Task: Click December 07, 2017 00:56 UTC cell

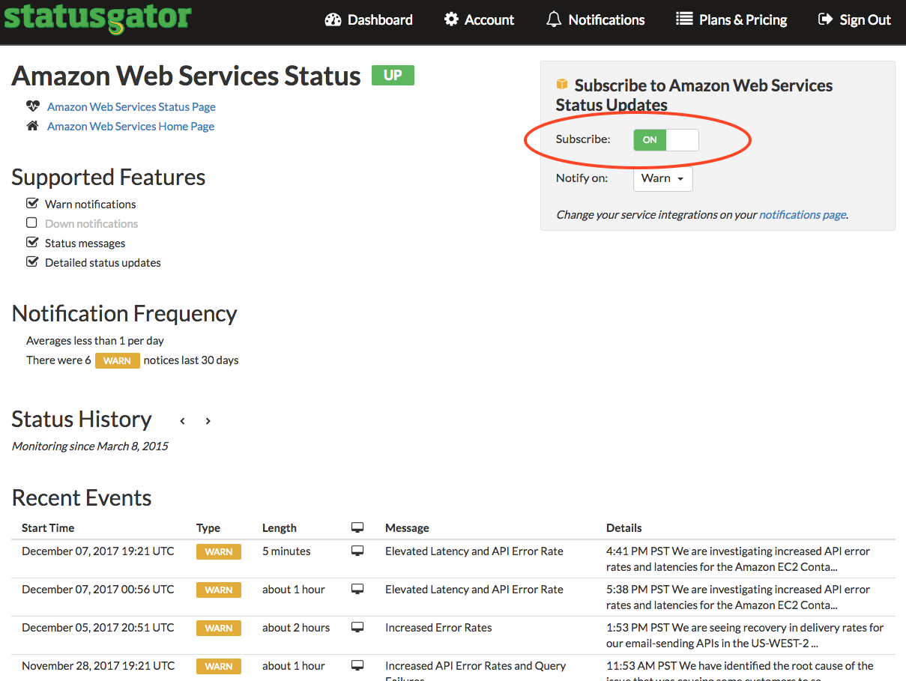Action: click(98, 589)
